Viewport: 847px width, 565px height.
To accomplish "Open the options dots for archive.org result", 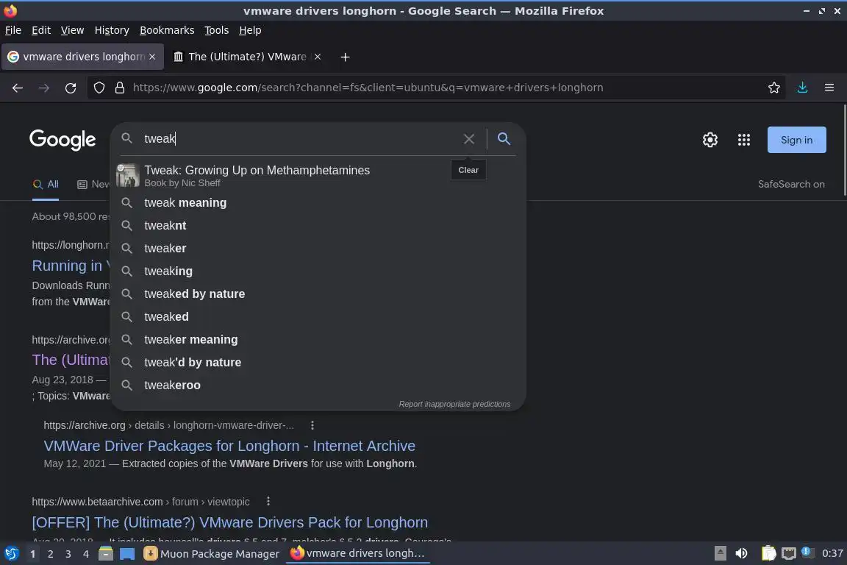I will pyautogui.click(x=312, y=425).
